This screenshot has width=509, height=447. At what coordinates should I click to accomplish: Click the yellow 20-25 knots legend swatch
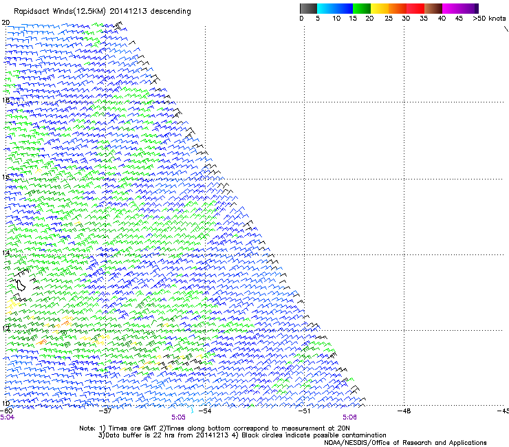(x=380, y=8)
